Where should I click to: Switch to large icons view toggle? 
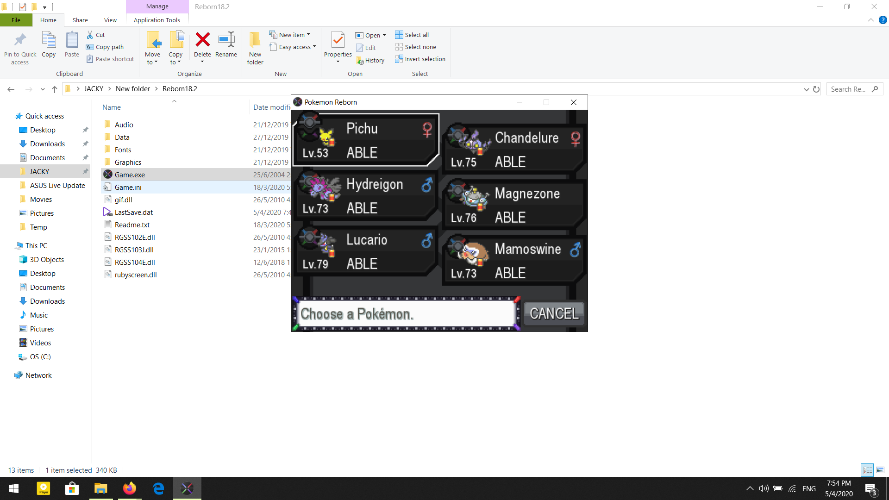(x=880, y=470)
